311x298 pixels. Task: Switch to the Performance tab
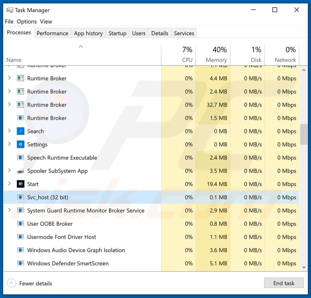(52, 33)
